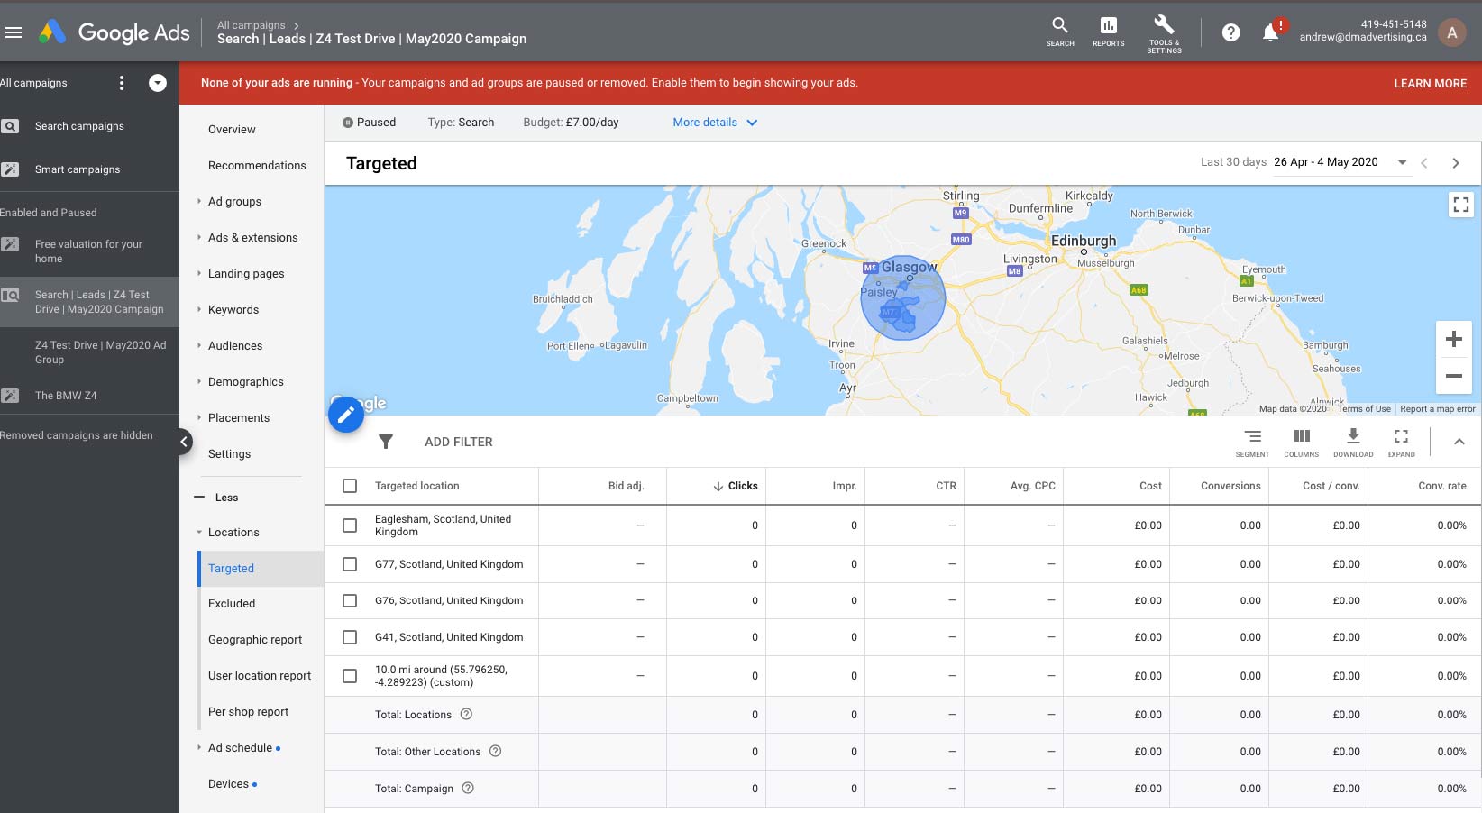Click Report a map error link
The image size is (1482, 813).
tap(1437, 409)
